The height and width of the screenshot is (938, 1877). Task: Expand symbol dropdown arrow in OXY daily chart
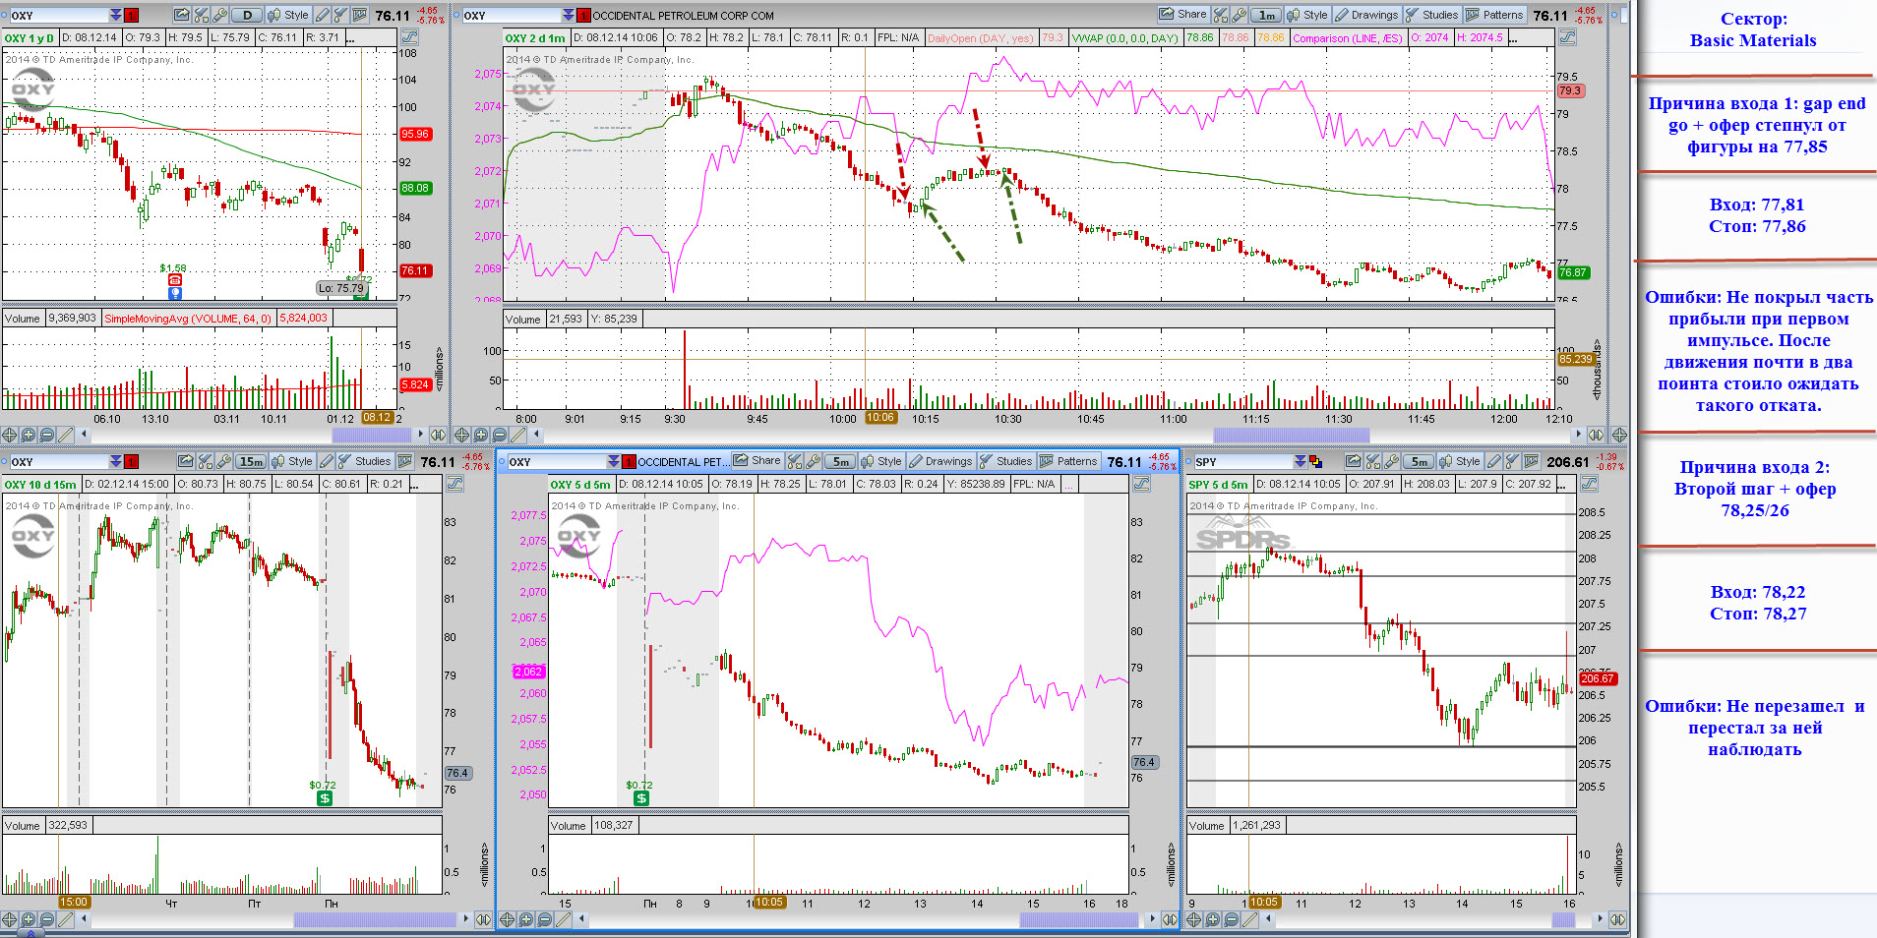click(115, 15)
